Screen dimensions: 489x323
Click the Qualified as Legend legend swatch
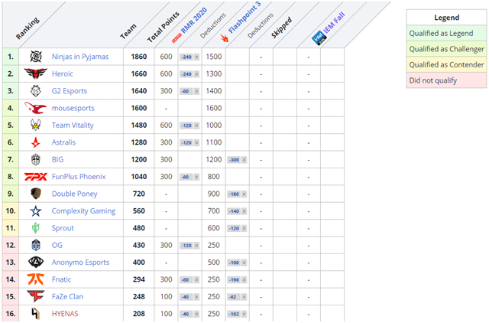[446, 33]
